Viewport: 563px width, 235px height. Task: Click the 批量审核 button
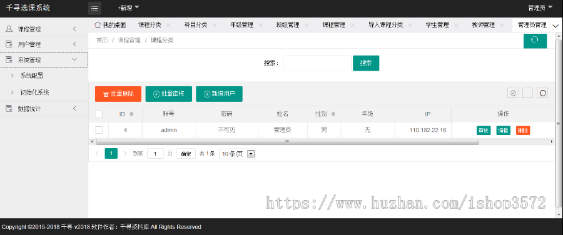point(169,94)
